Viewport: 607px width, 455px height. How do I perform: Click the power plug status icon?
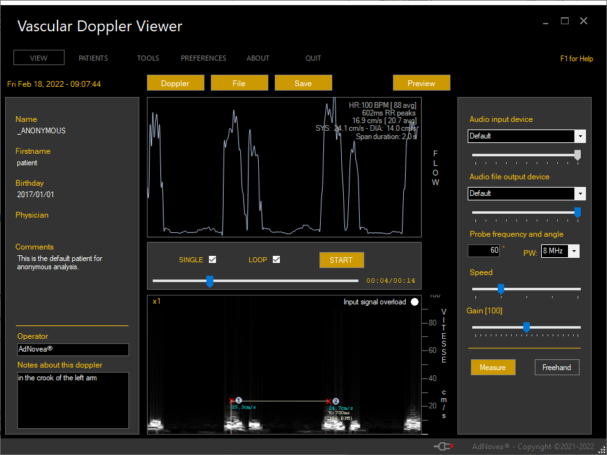(x=443, y=447)
